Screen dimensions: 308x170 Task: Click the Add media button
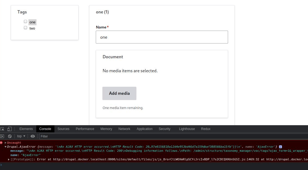click(119, 93)
